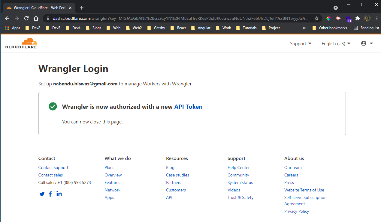Open the Plans footer link
This screenshot has height=222, width=381.
pyautogui.click(x=109, y=167)
